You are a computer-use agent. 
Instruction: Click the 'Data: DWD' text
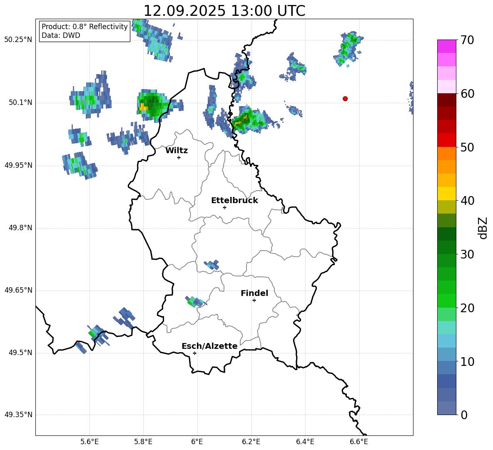pyautogui.click(x=61, y=35)
